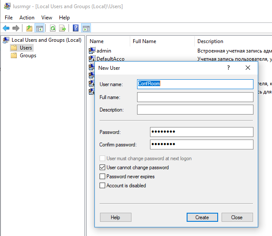Click the Confirm password input field
Image resolution: width=272 pixels, height=236 pixels.
202,145
